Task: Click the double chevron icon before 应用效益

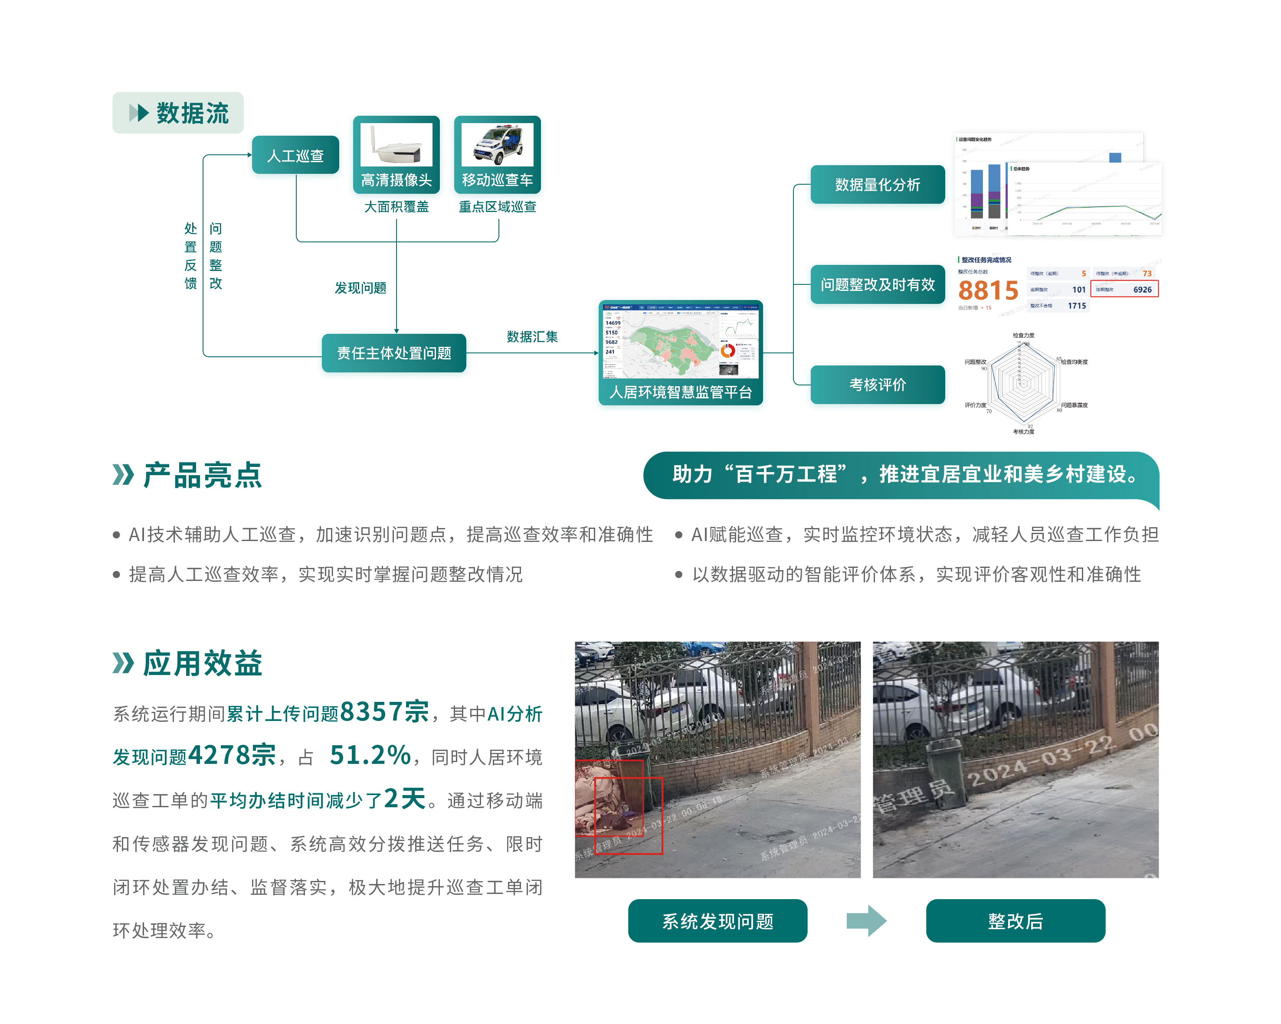Action: [123, 662]
